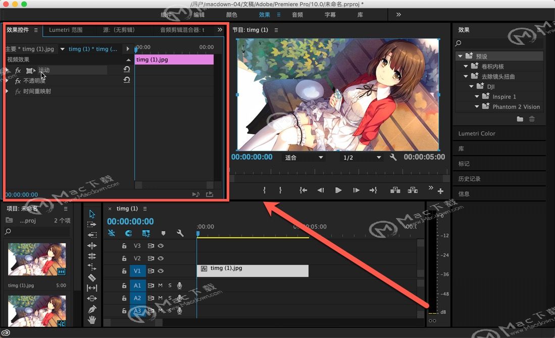Switch to Titles workspace

tap(330, 15)
